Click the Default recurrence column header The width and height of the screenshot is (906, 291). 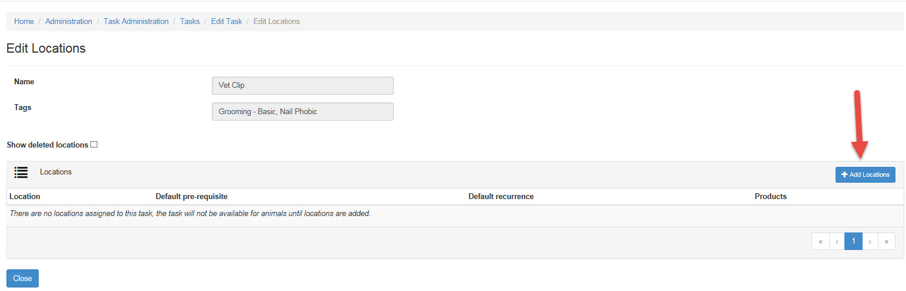coord(501,197)
